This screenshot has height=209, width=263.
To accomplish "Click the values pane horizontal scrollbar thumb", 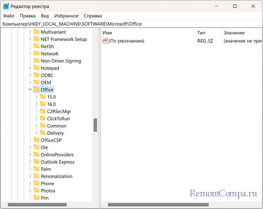I will pos(158,205).
